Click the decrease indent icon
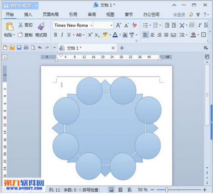Viewport: 213px width, 194px height. coord(167,26)
